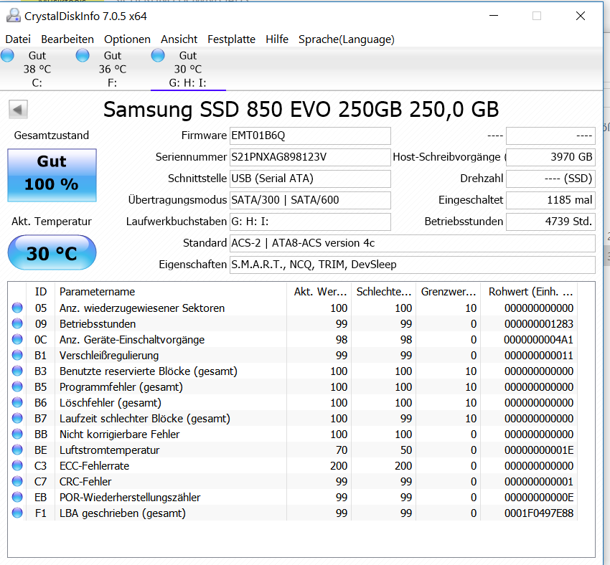Click status orb for LBA geschrieben row
This screenshot has height=565, width=610.
[x=17, y=513]
